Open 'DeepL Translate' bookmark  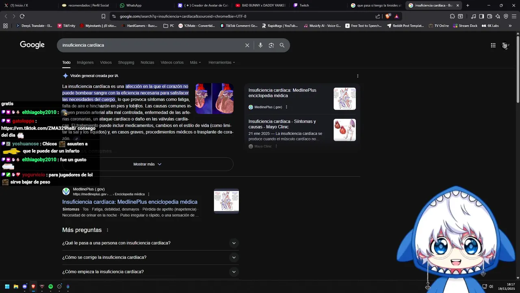click(34, 26)
